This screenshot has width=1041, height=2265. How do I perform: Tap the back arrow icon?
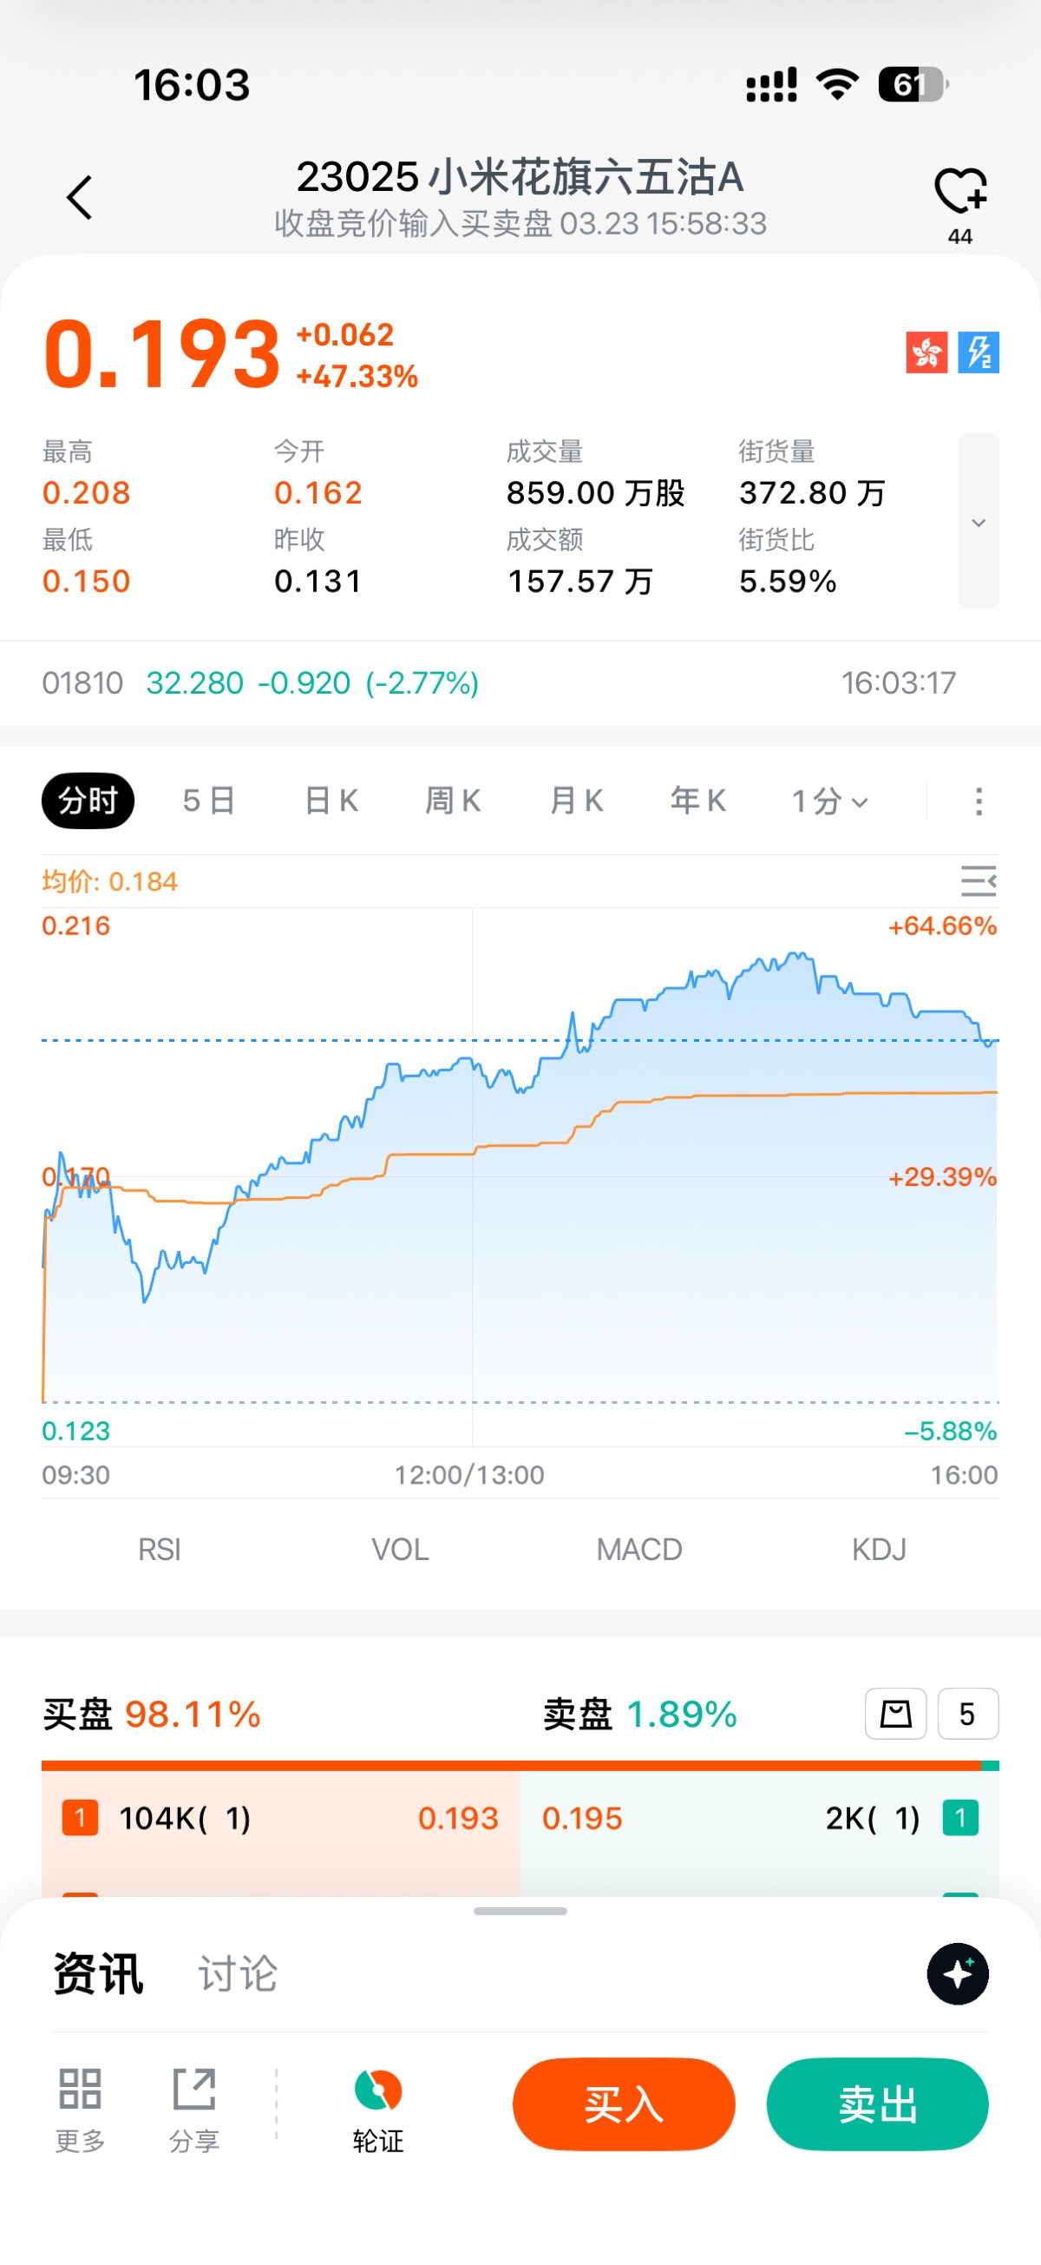tap(80, 197)
